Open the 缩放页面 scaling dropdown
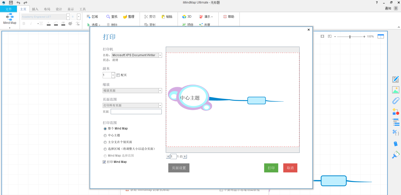The height and width of the screenshot is (195, 401). (x=160, y=91)
